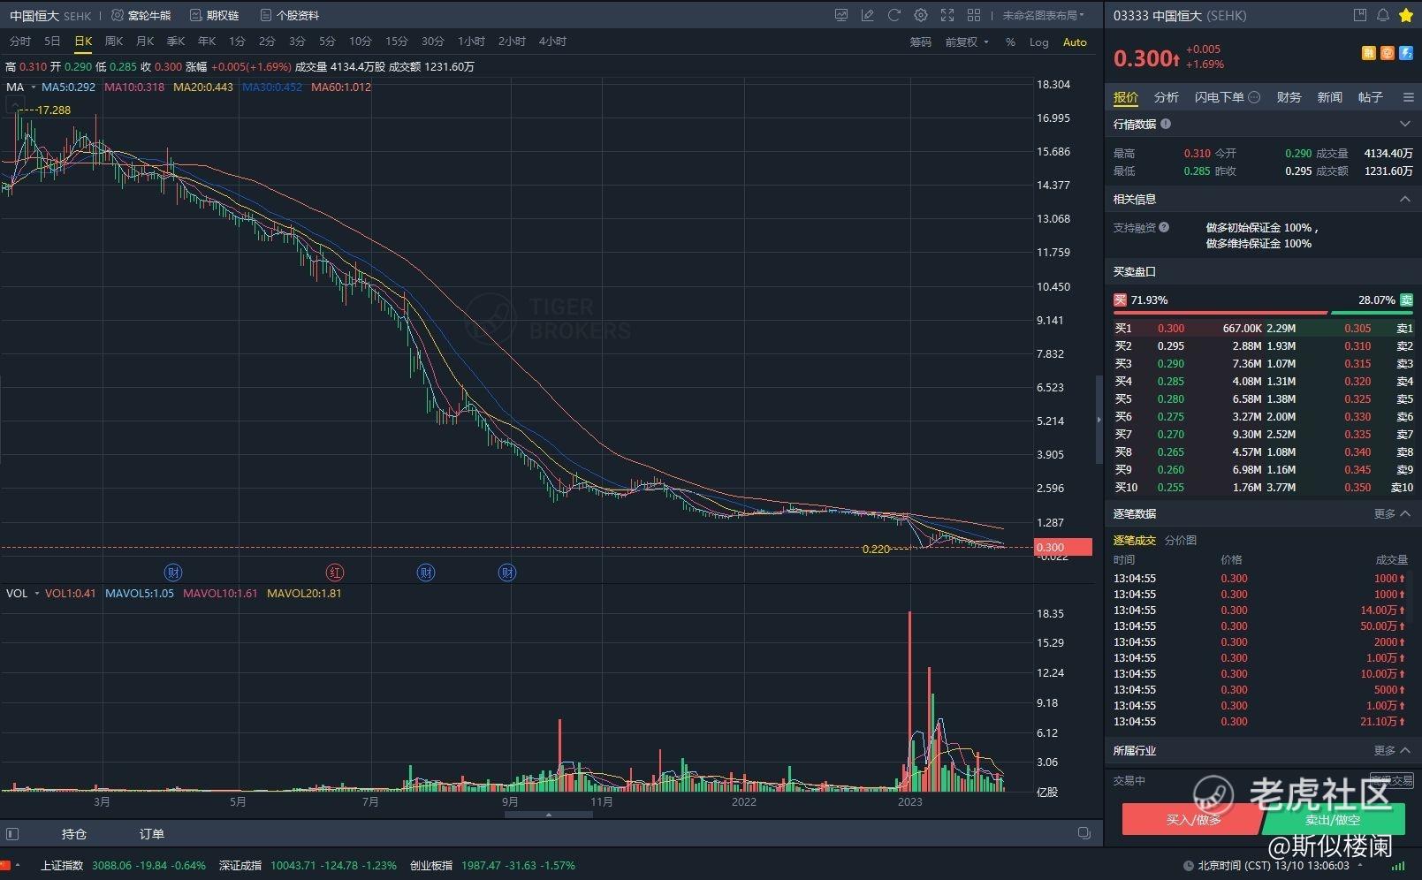Image resolution: width=1422 pixels, height=880 pixels.
Task: Click the info icon next to 行情数据
Action: click(1166, 124)
